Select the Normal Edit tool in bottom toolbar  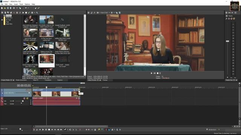click(65, 130)
